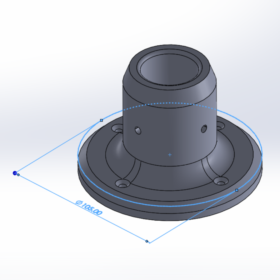Viewport: 280px width, 280px height.
Task: Click the round handle at the dimension's bottom end
Action: (x=147, y=241)
